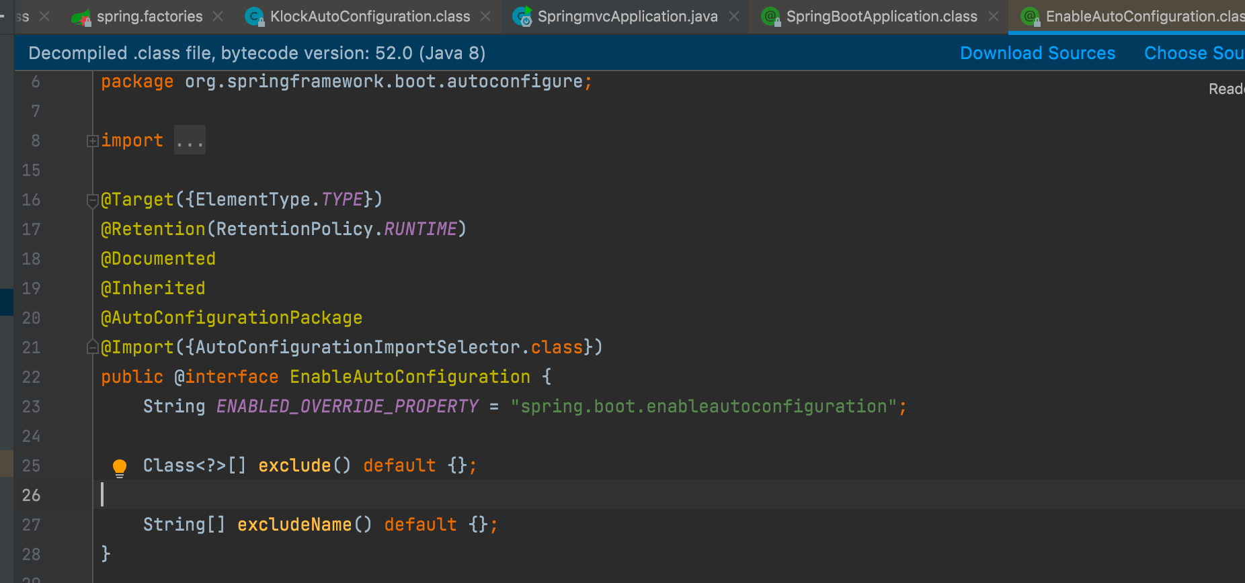Click the Download Sources link

click(x=1037, y=53)
